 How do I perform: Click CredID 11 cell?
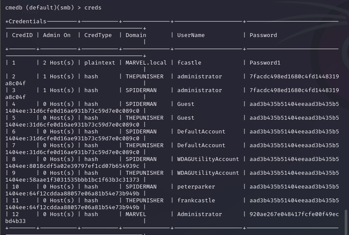(x=15, y=201)
